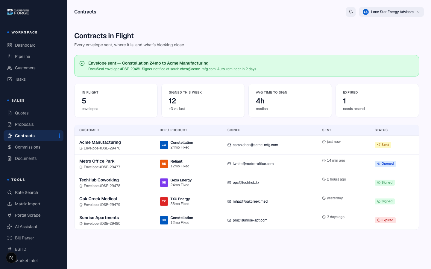This screenshot has width=431, height=269.
Task: Open Rate Search tool
Action: pyautogui.click(x=34, y=192)
